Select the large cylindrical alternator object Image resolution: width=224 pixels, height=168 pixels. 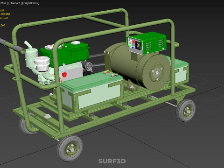138,67
